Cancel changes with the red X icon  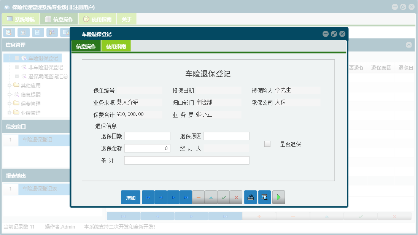(x=236, y=197)
